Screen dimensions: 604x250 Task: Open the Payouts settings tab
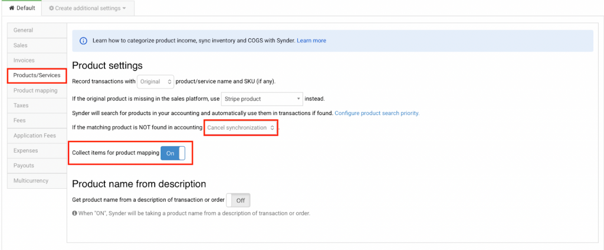click(x=24, y=166)
